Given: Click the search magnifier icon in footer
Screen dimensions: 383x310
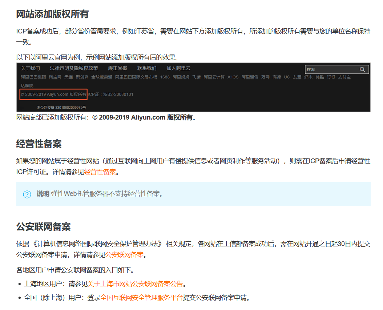Looking at the screenshot, I should coord(362,69).
